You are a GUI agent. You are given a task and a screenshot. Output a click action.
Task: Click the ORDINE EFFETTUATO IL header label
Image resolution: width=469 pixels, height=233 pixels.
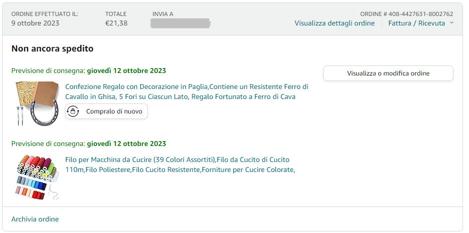[45, 14]
